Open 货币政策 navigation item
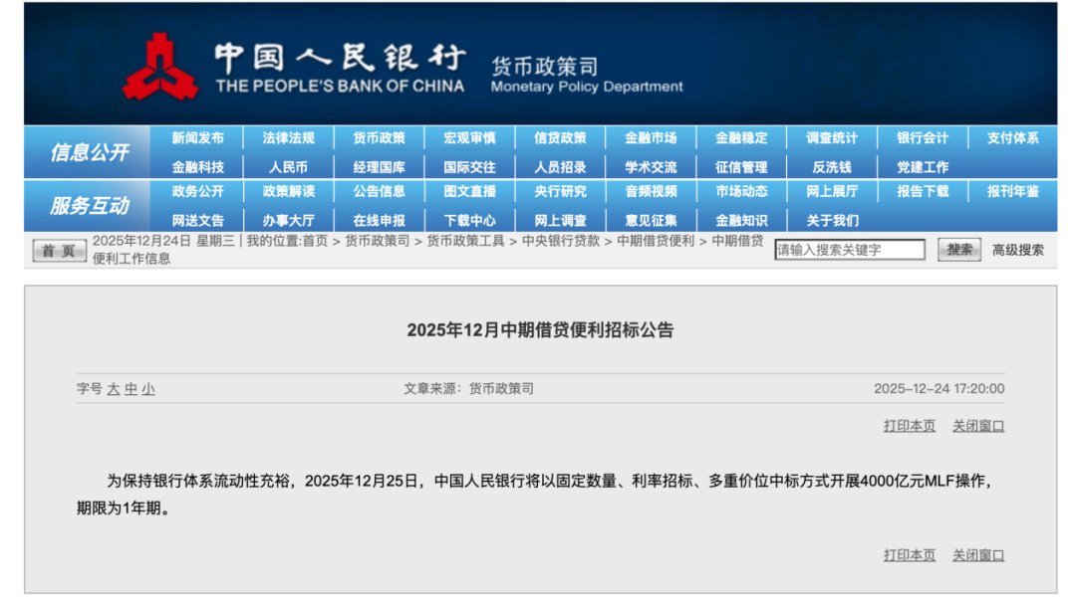 pyautogui.click(x=379, y=138)
